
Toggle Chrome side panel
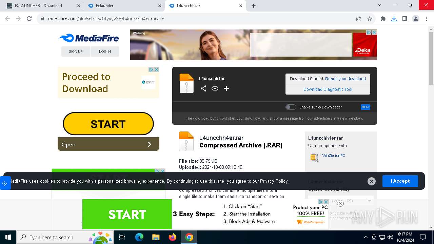click(x=405, y=19)
